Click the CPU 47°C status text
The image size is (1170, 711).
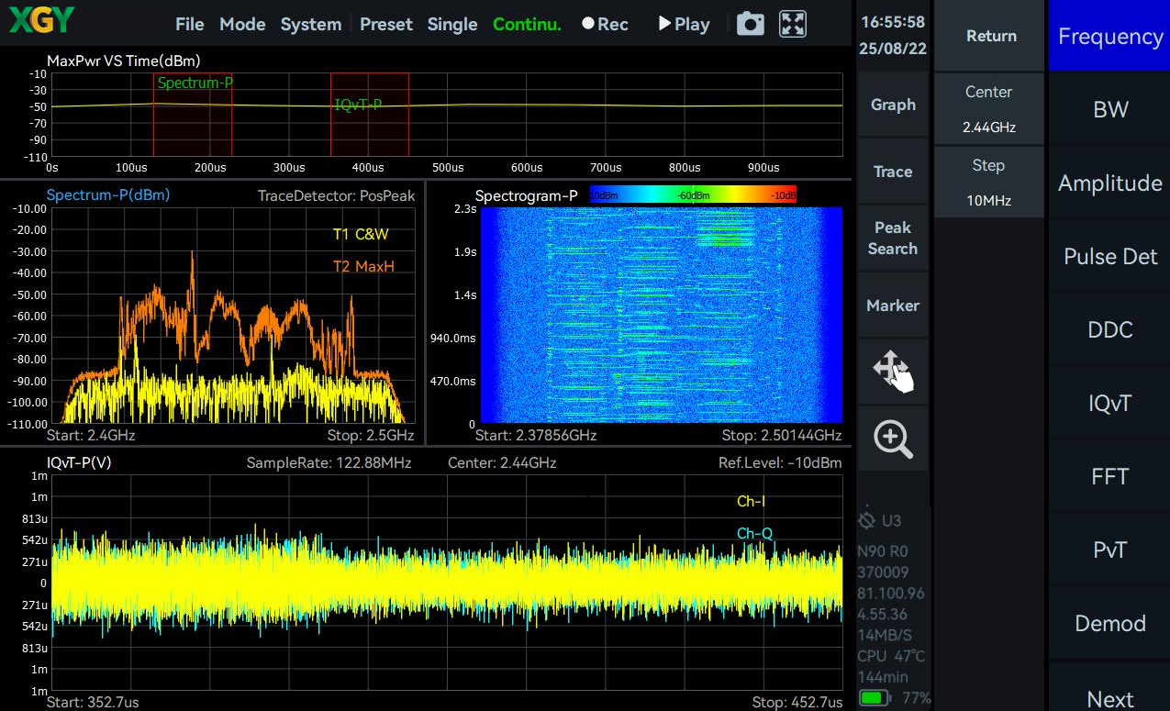(892, 656)
